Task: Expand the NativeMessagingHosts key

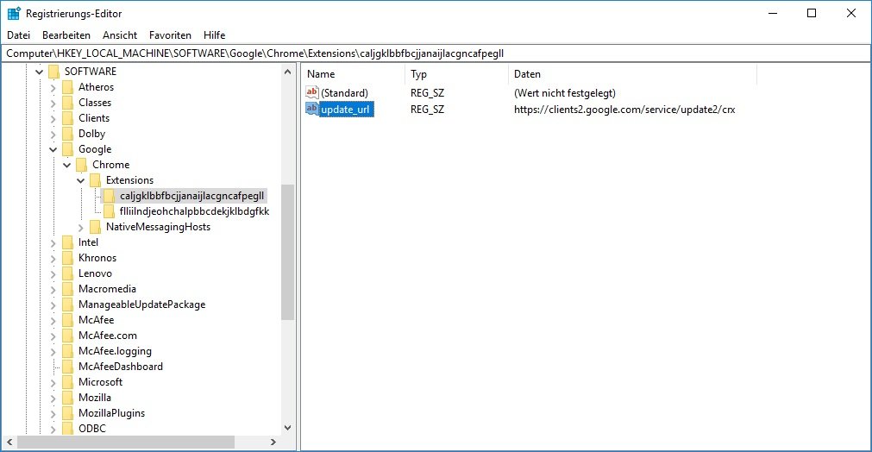Action: (x=80, y=228)
